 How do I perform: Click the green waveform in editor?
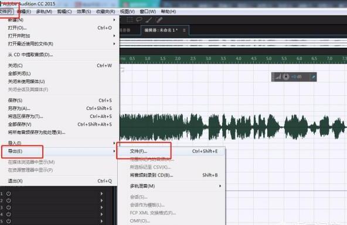(233, 127)
